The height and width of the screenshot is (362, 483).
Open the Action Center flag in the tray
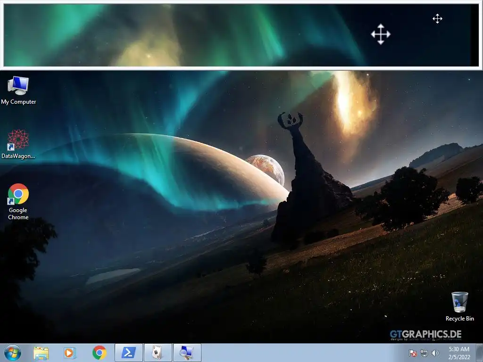coord(413,353)
